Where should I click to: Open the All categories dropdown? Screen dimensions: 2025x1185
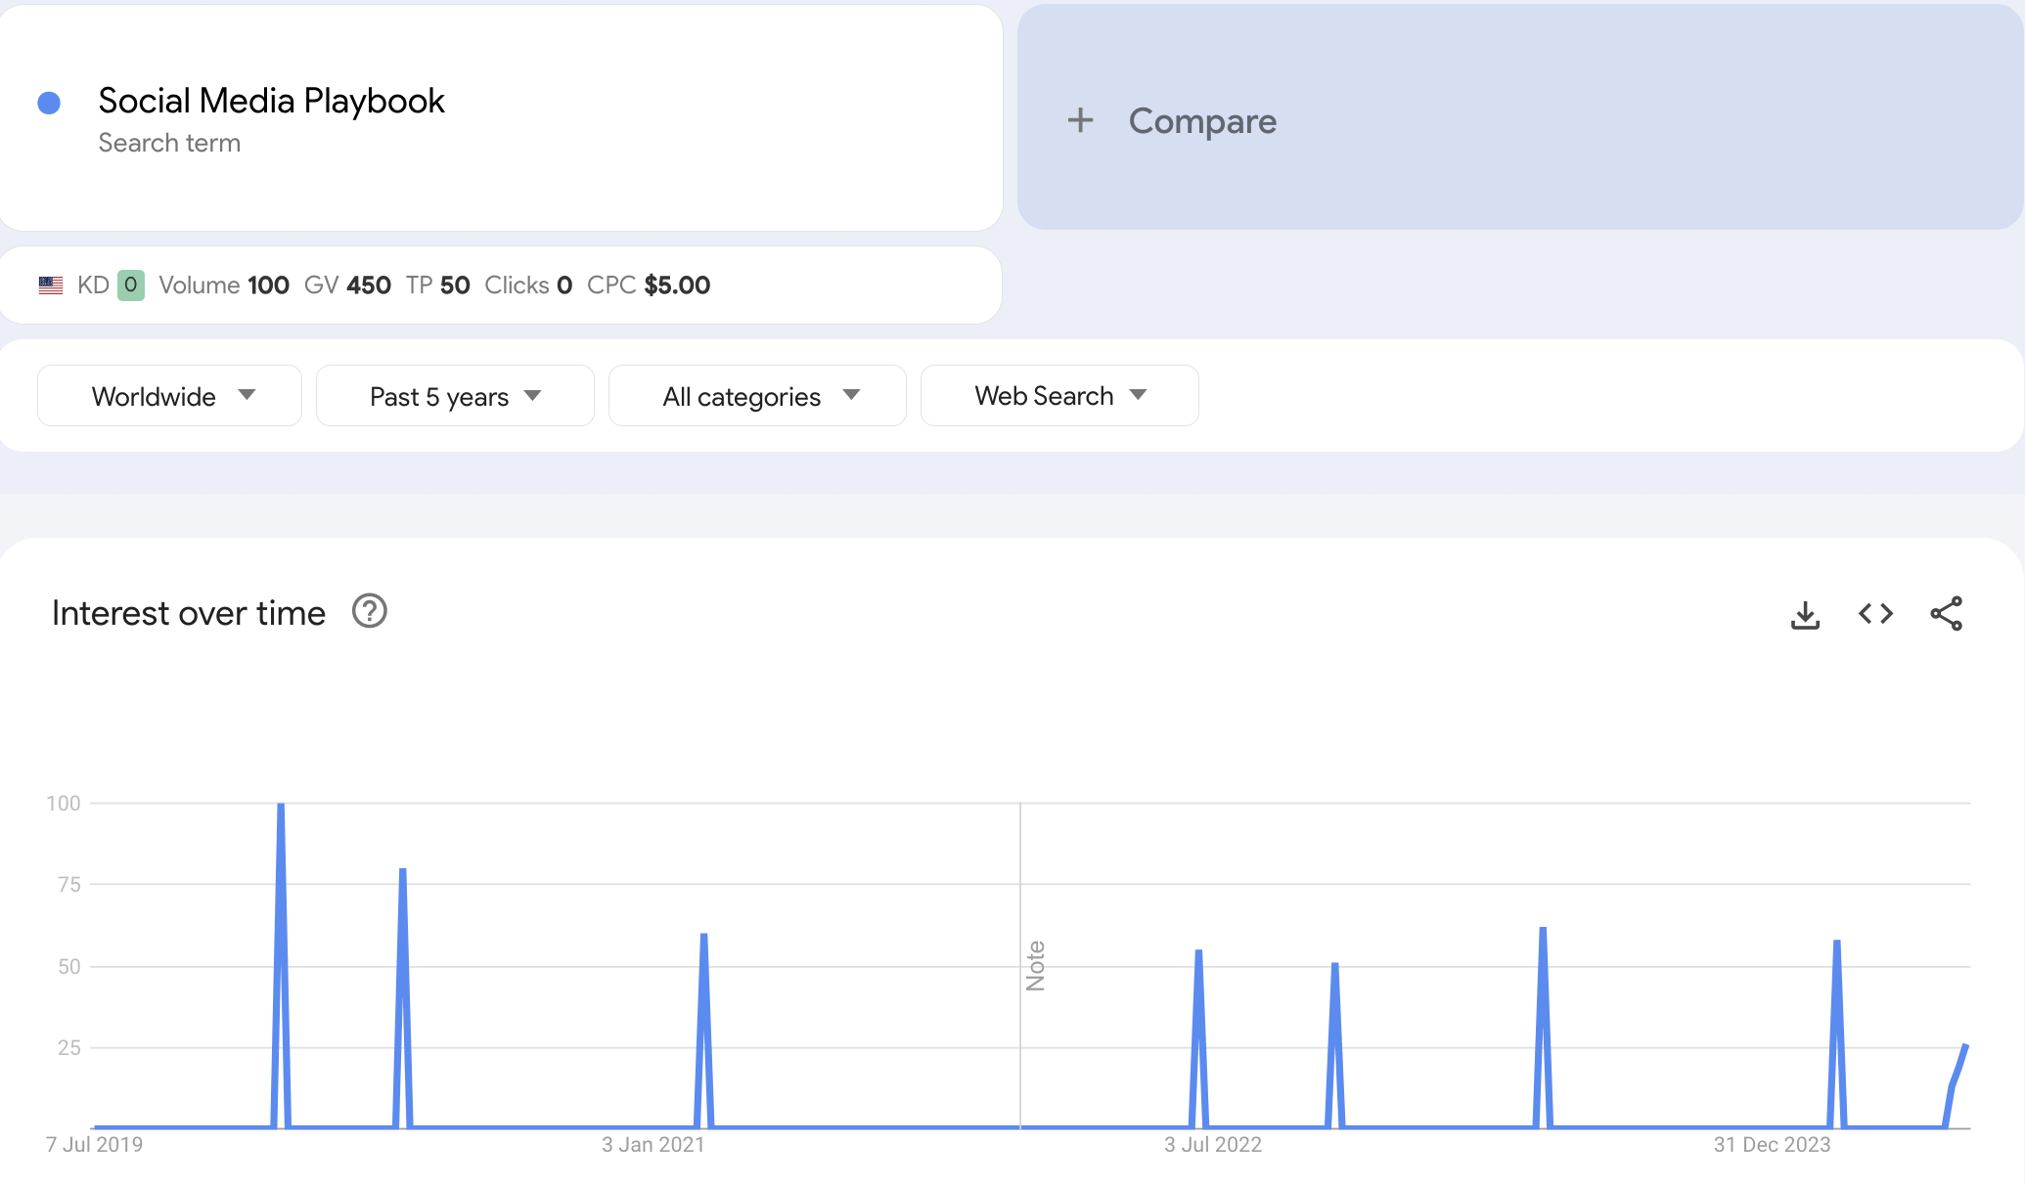tap(757, 396)
